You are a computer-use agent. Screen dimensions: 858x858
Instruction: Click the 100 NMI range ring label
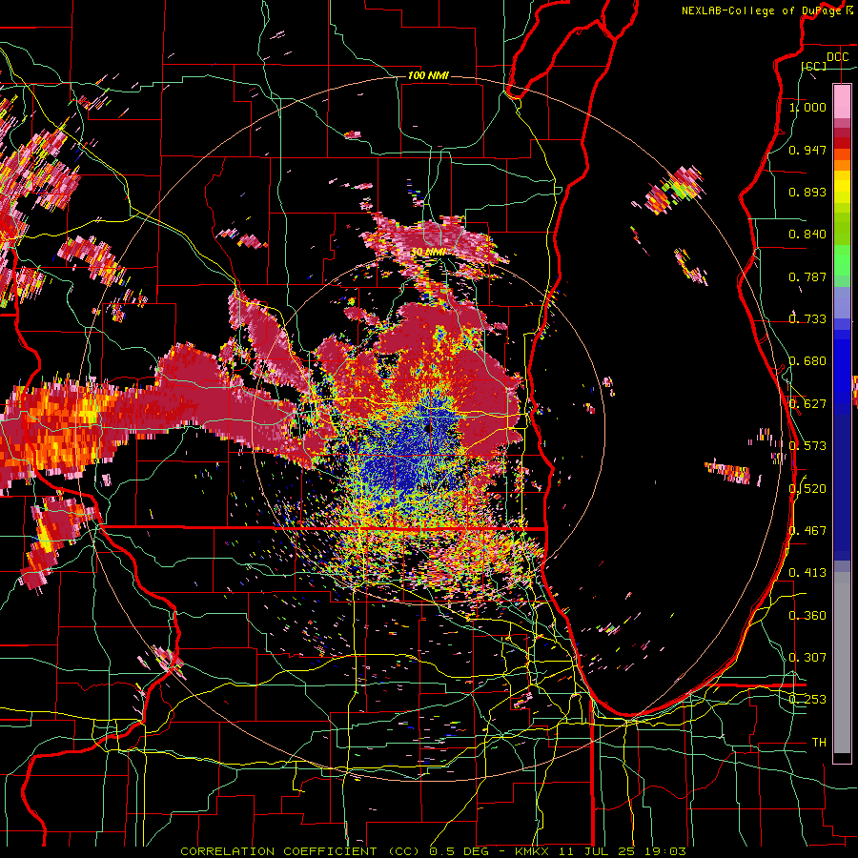(x=428, y=75)
